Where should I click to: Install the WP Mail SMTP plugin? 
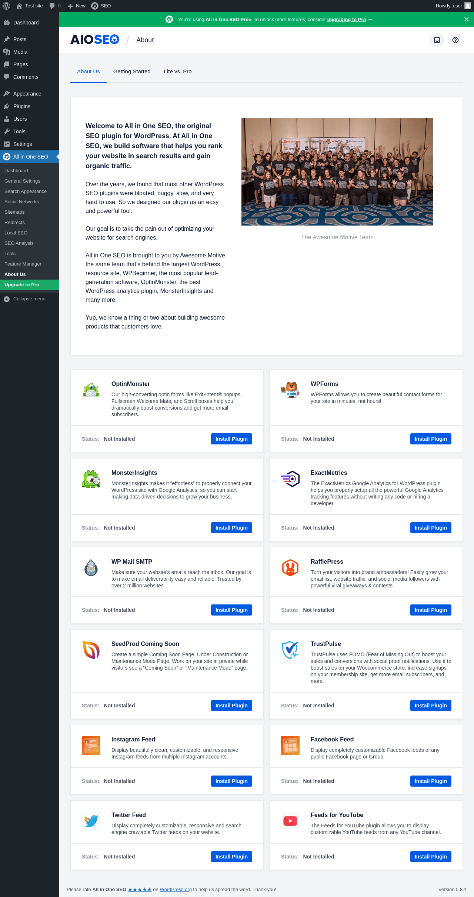pos(231,610)
